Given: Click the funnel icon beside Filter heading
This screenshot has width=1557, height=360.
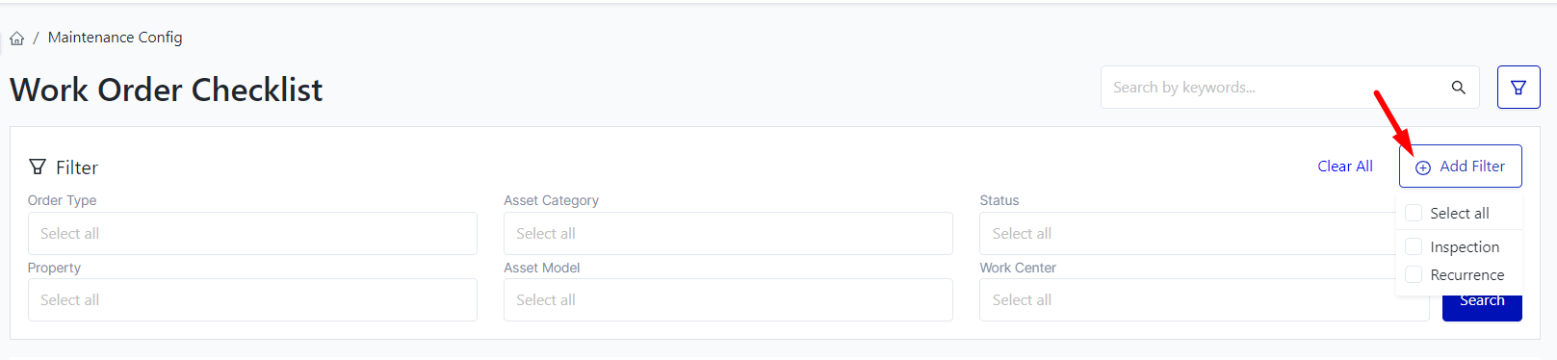Looking at the screenshot, I should (38, 167).
